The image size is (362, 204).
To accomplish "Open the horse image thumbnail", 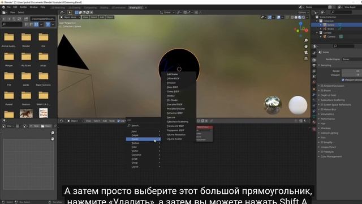I will pyautogui.click(x=26, y=113).
